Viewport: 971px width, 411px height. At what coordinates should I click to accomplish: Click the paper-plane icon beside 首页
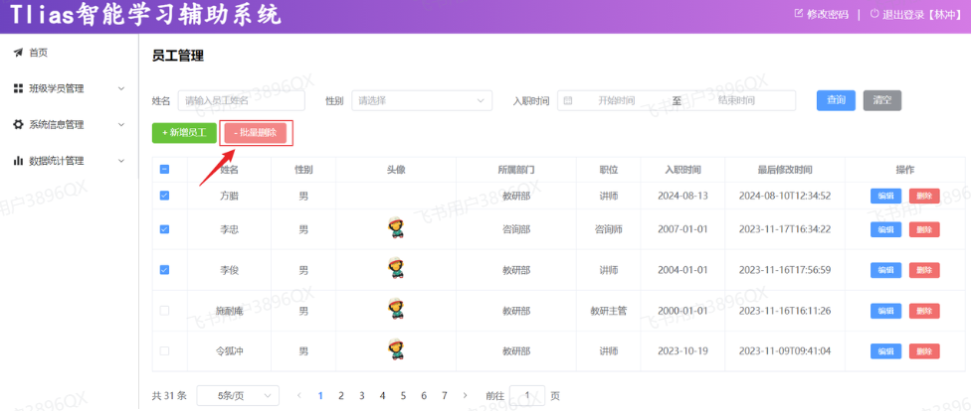[x=18, y=53]
